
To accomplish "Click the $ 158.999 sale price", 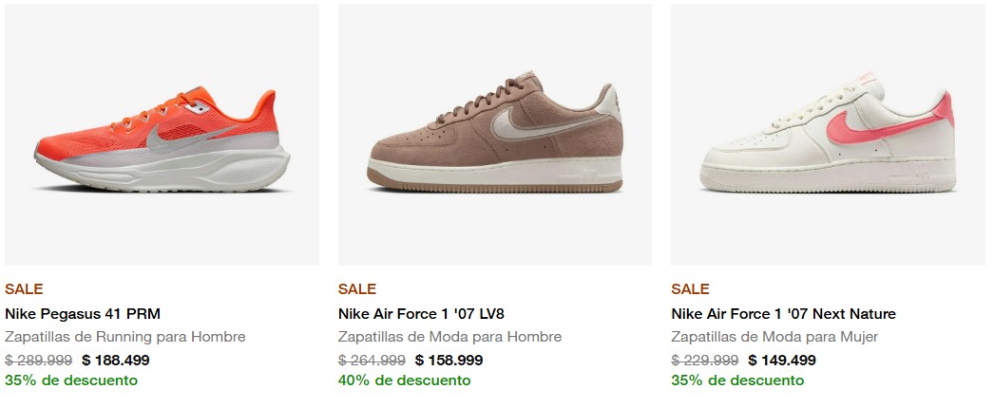I will tap(449, 361).
